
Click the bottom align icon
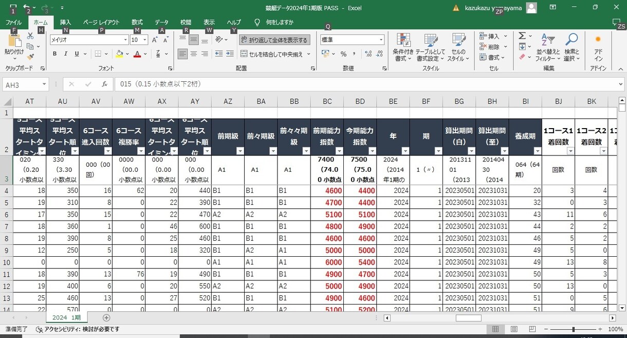pyautogui.click(x=205, y=40)
